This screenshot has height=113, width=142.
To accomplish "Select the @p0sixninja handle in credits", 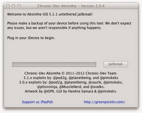I will pyautogui.click(x=47, y=87).
